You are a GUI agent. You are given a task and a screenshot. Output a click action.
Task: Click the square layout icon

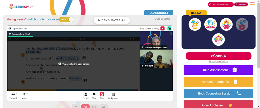point(95,106)
